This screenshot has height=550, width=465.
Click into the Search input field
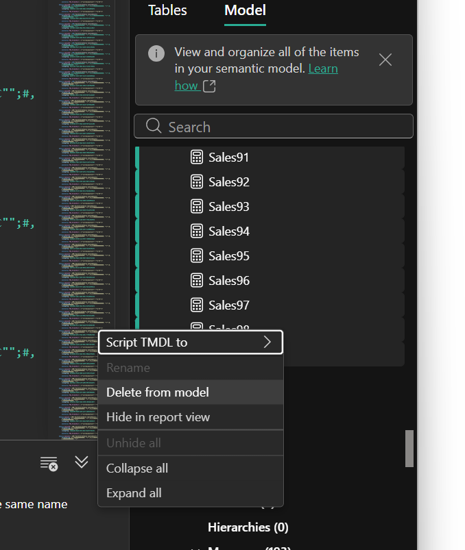(x=288, y=127)
